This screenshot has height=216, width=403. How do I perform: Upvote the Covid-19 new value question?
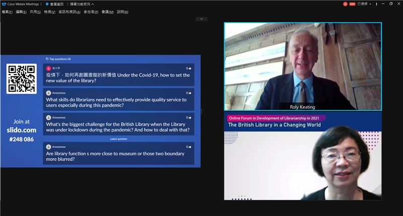coord(189,68)
